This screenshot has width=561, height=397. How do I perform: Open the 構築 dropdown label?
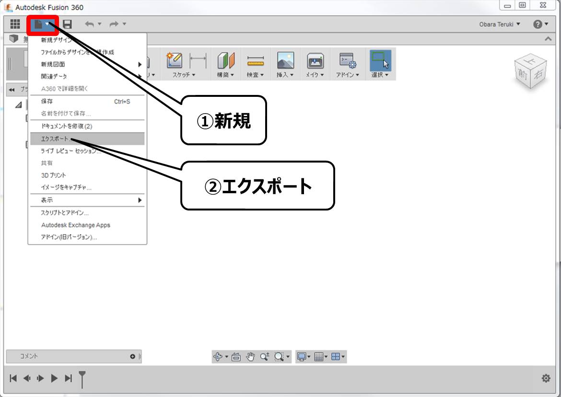click(225, 75)
